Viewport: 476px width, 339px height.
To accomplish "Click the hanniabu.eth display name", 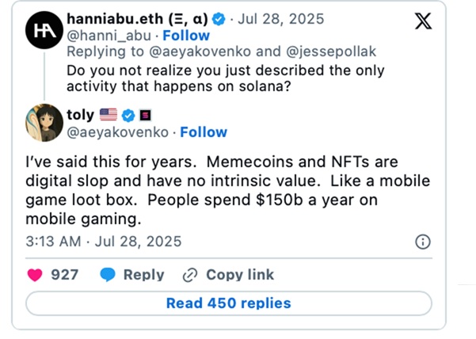I will [x=139, y=17].
